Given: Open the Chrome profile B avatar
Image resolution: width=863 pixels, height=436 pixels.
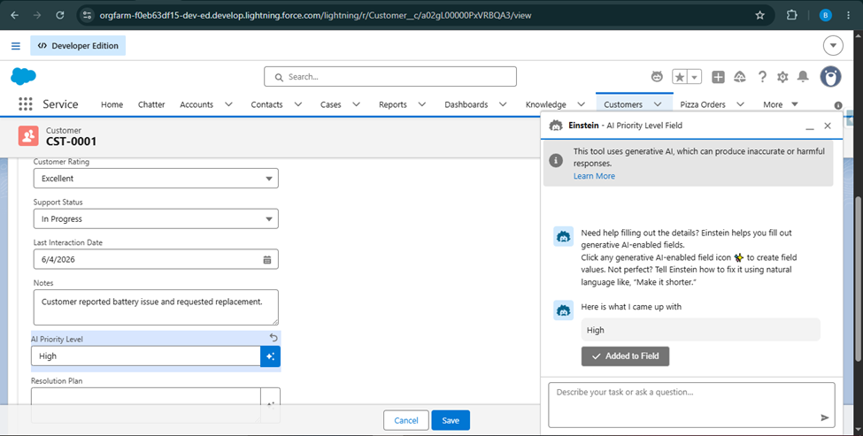Looking at the screenshot, I should [x=825, y=15].
